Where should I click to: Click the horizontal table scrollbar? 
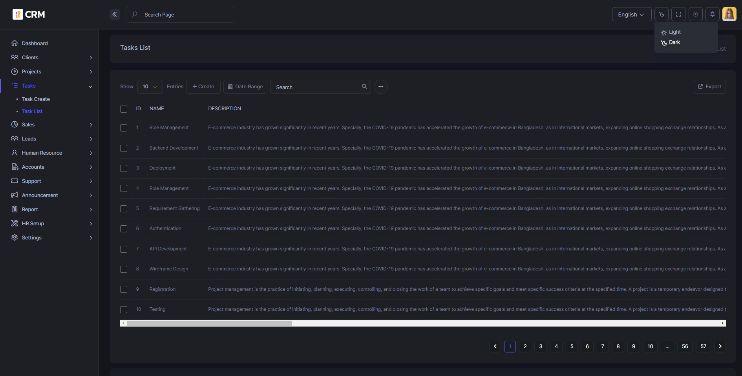[x=209, y=323]
